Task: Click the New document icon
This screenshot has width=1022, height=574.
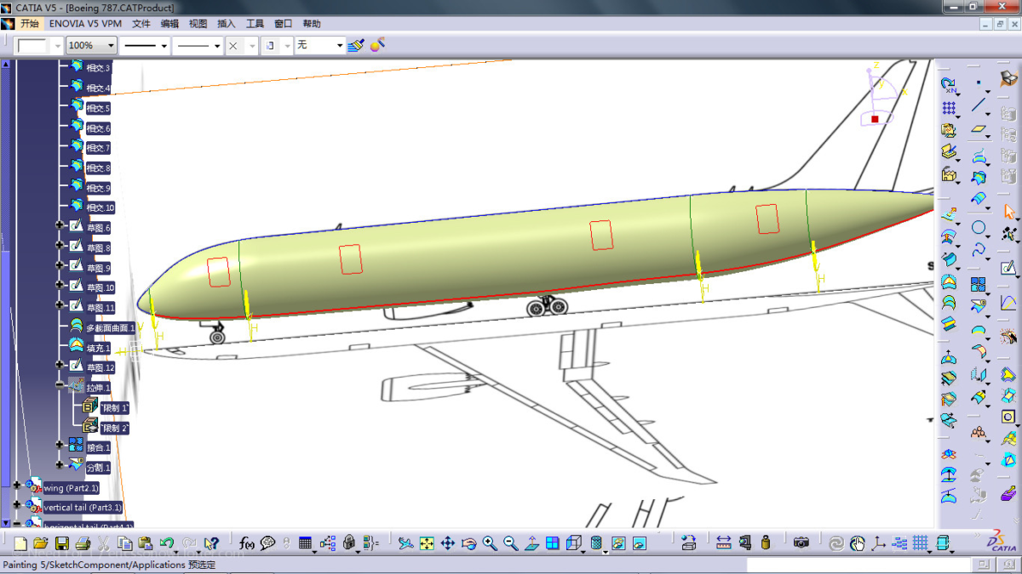Action: click(x=20, y=543)
